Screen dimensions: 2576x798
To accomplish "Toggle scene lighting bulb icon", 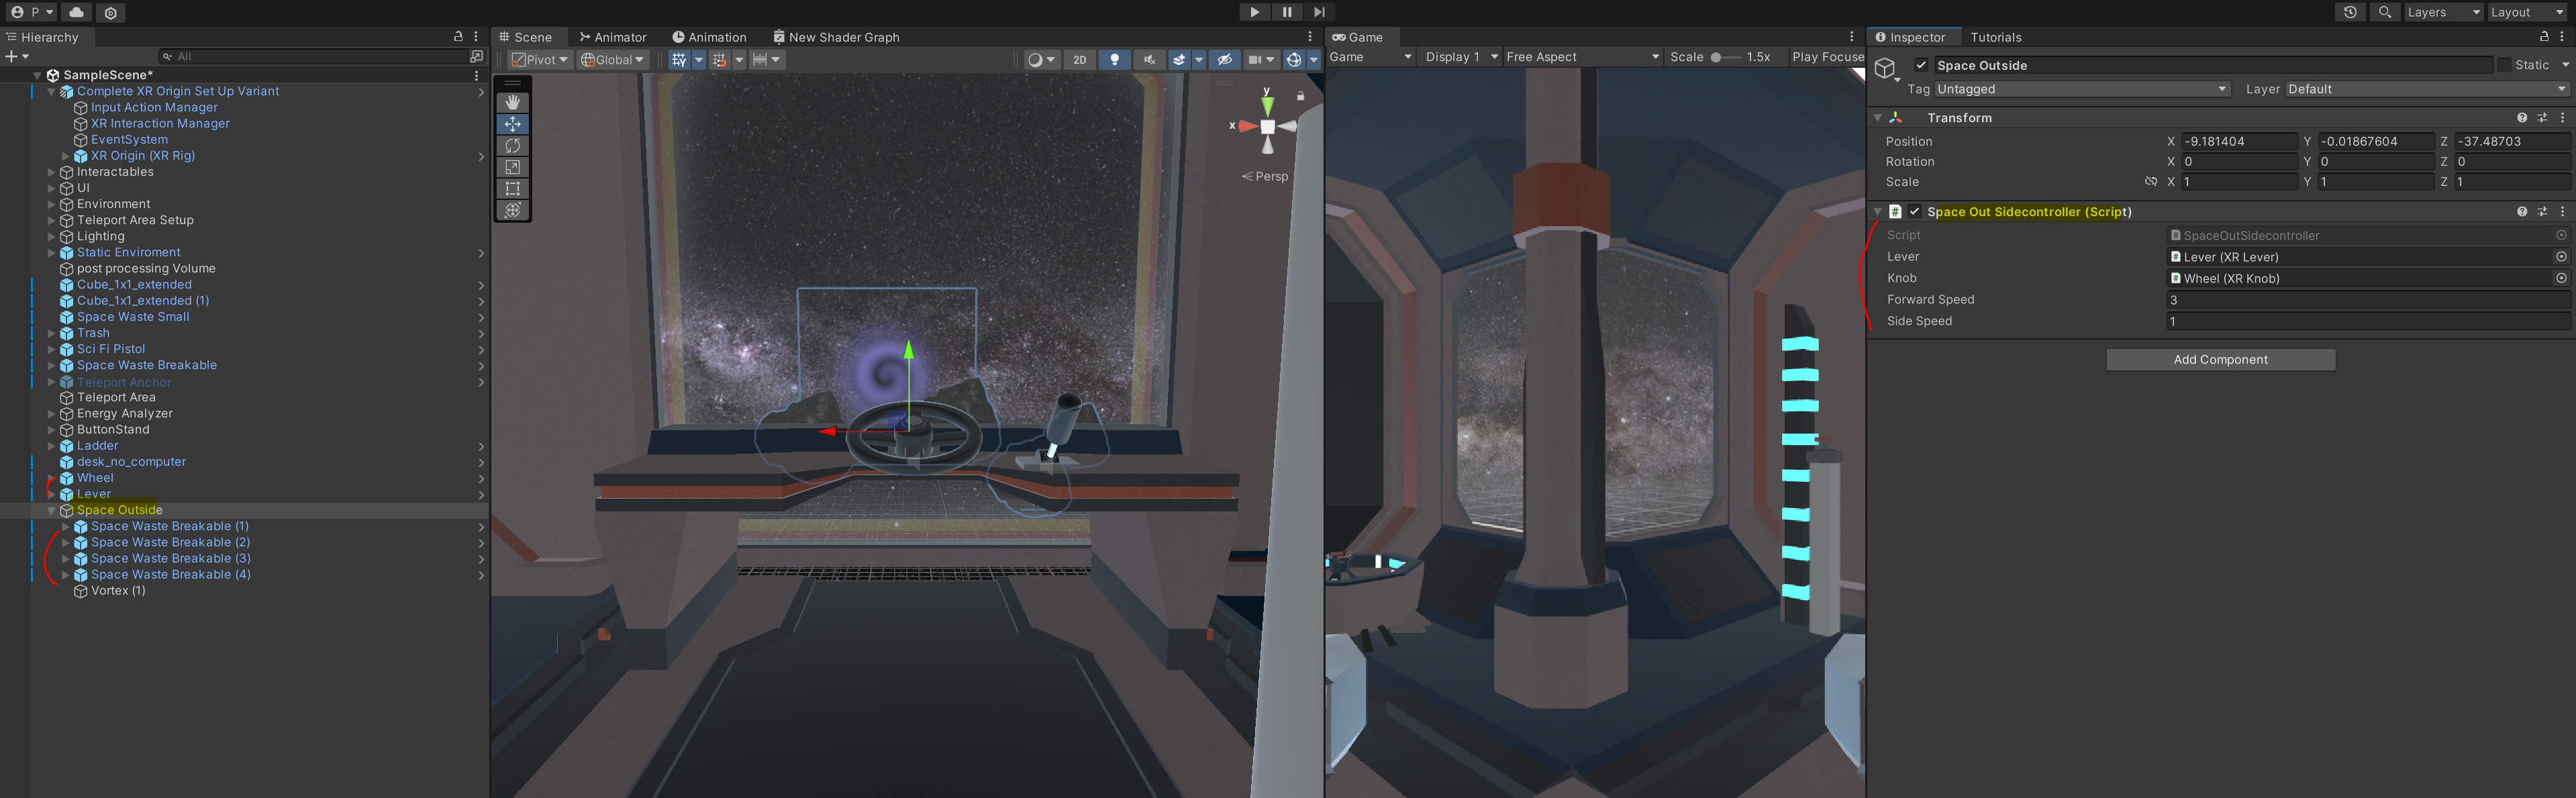I will 1114,60.
